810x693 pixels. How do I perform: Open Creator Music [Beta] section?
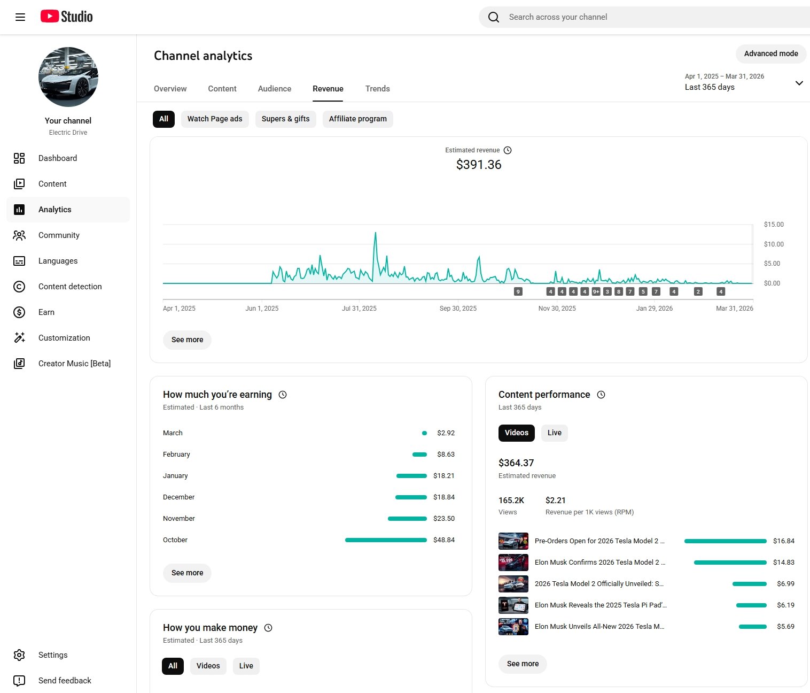point(74,364)
